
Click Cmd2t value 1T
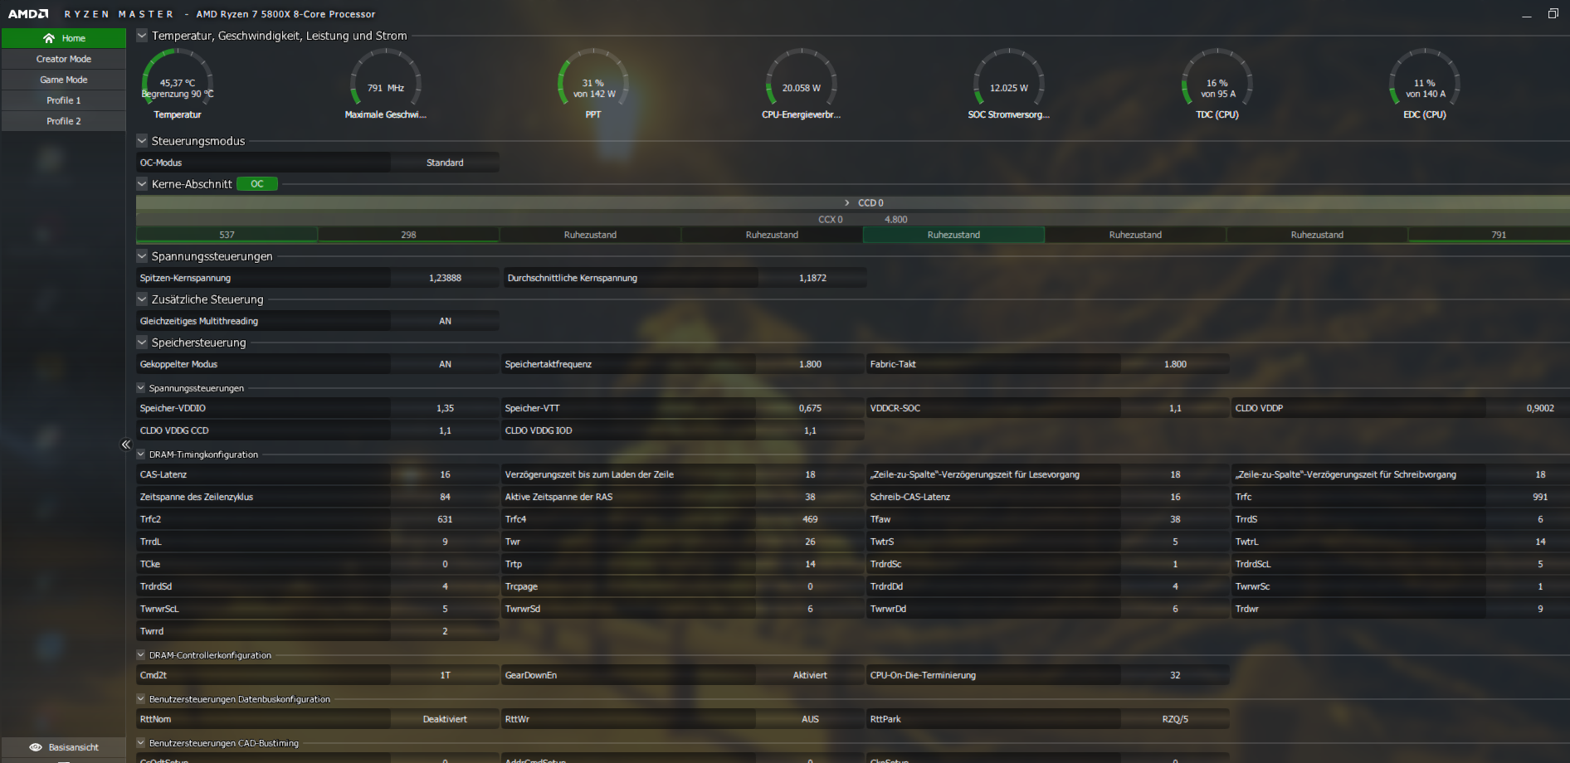[x=445, y=675]
